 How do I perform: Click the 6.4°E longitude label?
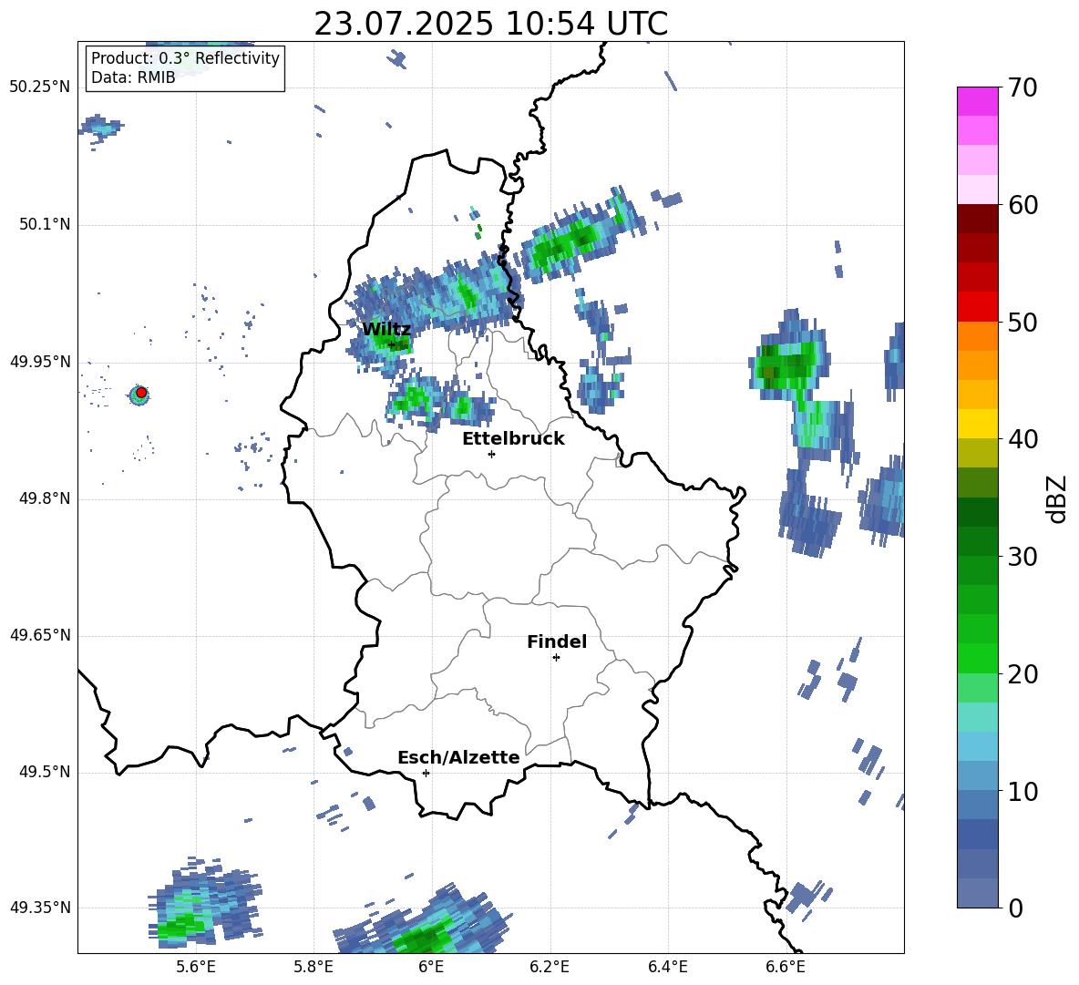pyautogui.click(x=667, y=967)
